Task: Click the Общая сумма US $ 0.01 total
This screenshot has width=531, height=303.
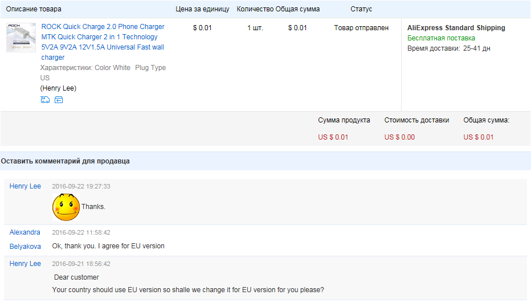Action: [x=479, y=137]
